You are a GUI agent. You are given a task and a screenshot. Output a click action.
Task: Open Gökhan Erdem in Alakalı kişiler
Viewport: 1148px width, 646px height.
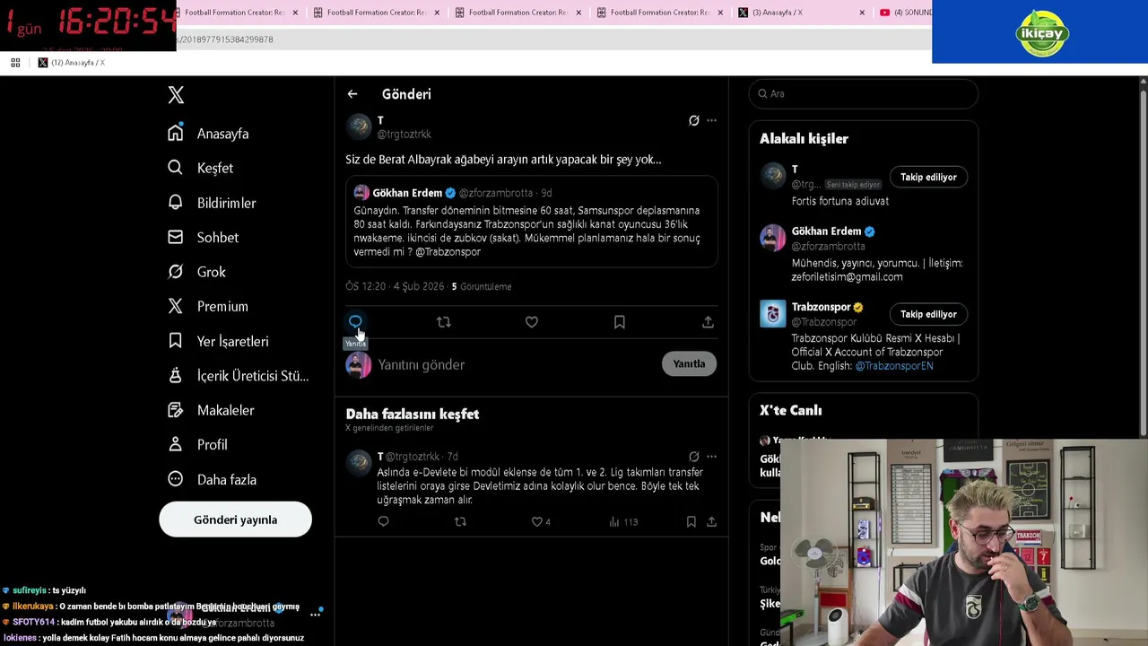click(x=826, y=231)
